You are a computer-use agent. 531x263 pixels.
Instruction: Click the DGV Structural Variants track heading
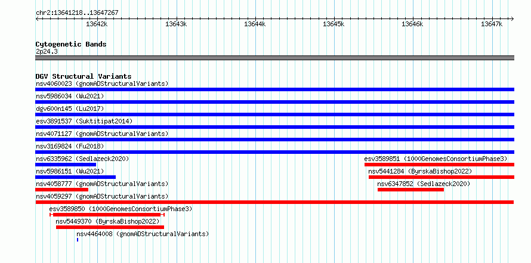click(84, 76)
